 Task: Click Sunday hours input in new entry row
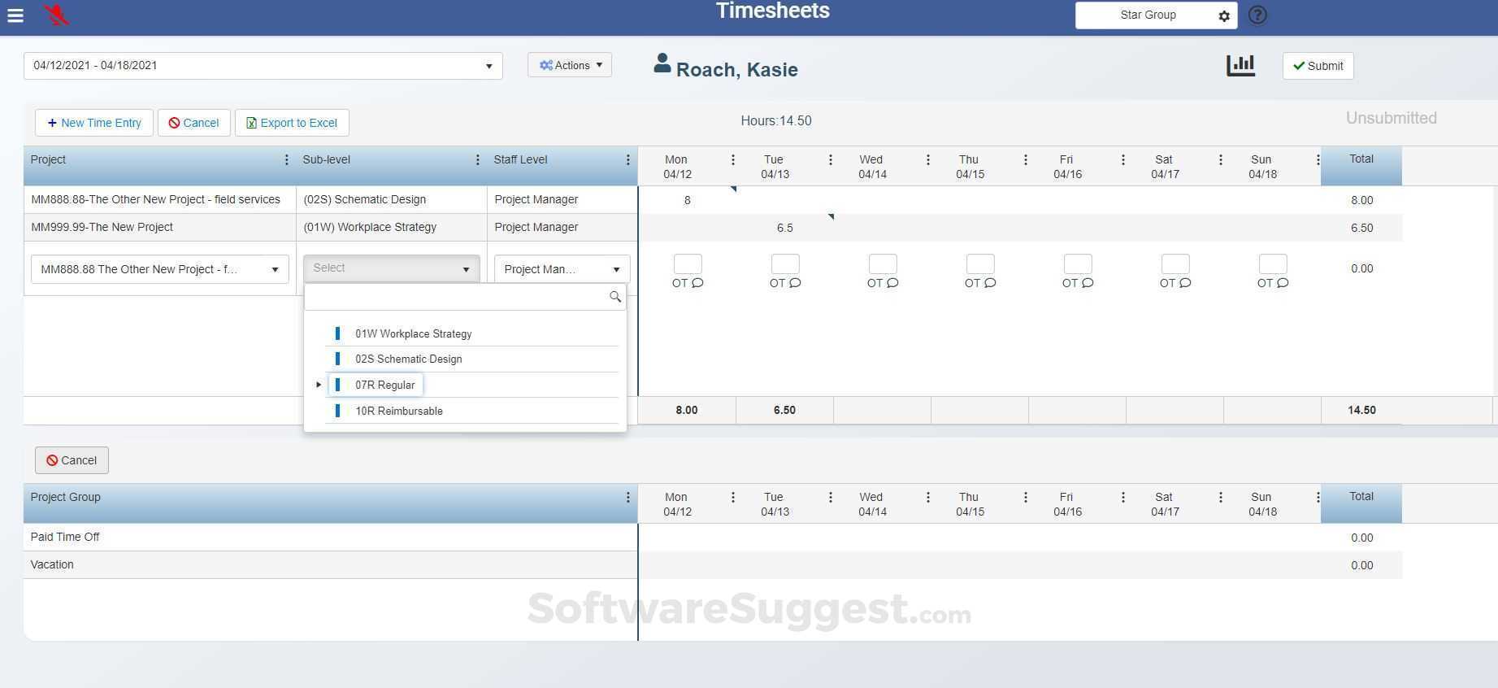1273,263
